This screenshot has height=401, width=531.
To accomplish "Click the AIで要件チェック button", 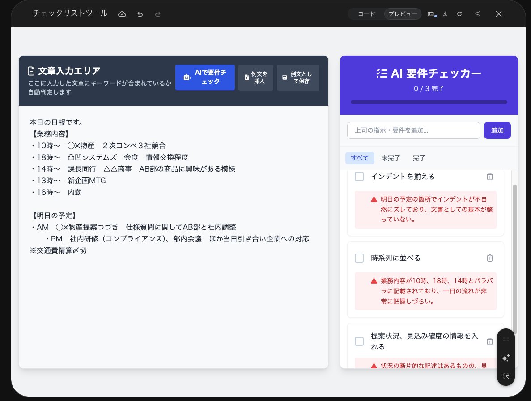I will pyautogui.click(x=205, y=77).
